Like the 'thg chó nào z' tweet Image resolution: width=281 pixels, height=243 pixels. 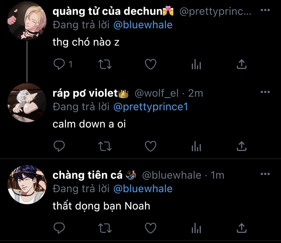151,64
